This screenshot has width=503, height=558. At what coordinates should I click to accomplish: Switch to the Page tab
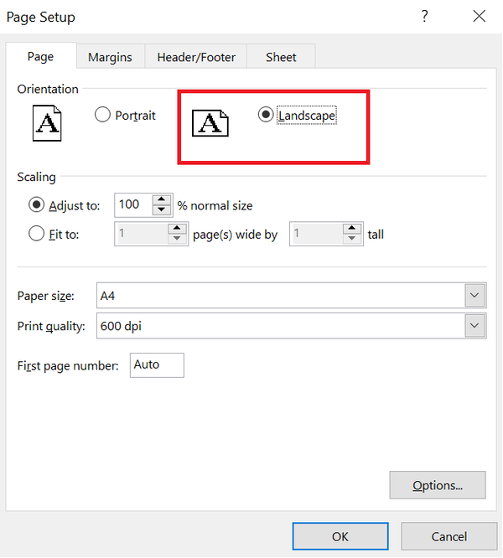(x=40, y=56)
